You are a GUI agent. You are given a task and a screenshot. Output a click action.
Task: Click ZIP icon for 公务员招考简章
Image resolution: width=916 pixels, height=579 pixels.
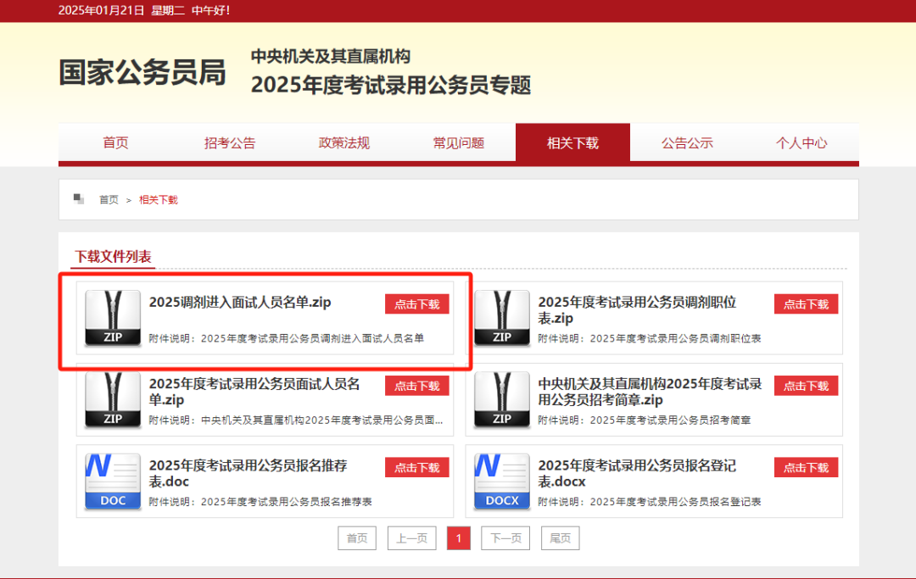point(502,399)
